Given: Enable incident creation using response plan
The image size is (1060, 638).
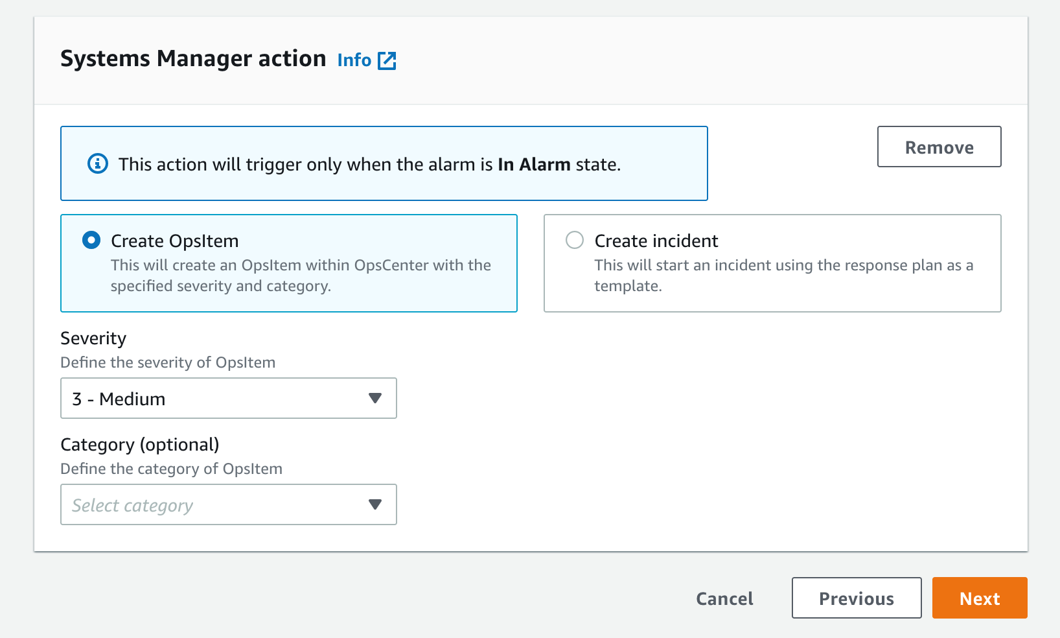Looking at the screenshot, I should point(574,240).
